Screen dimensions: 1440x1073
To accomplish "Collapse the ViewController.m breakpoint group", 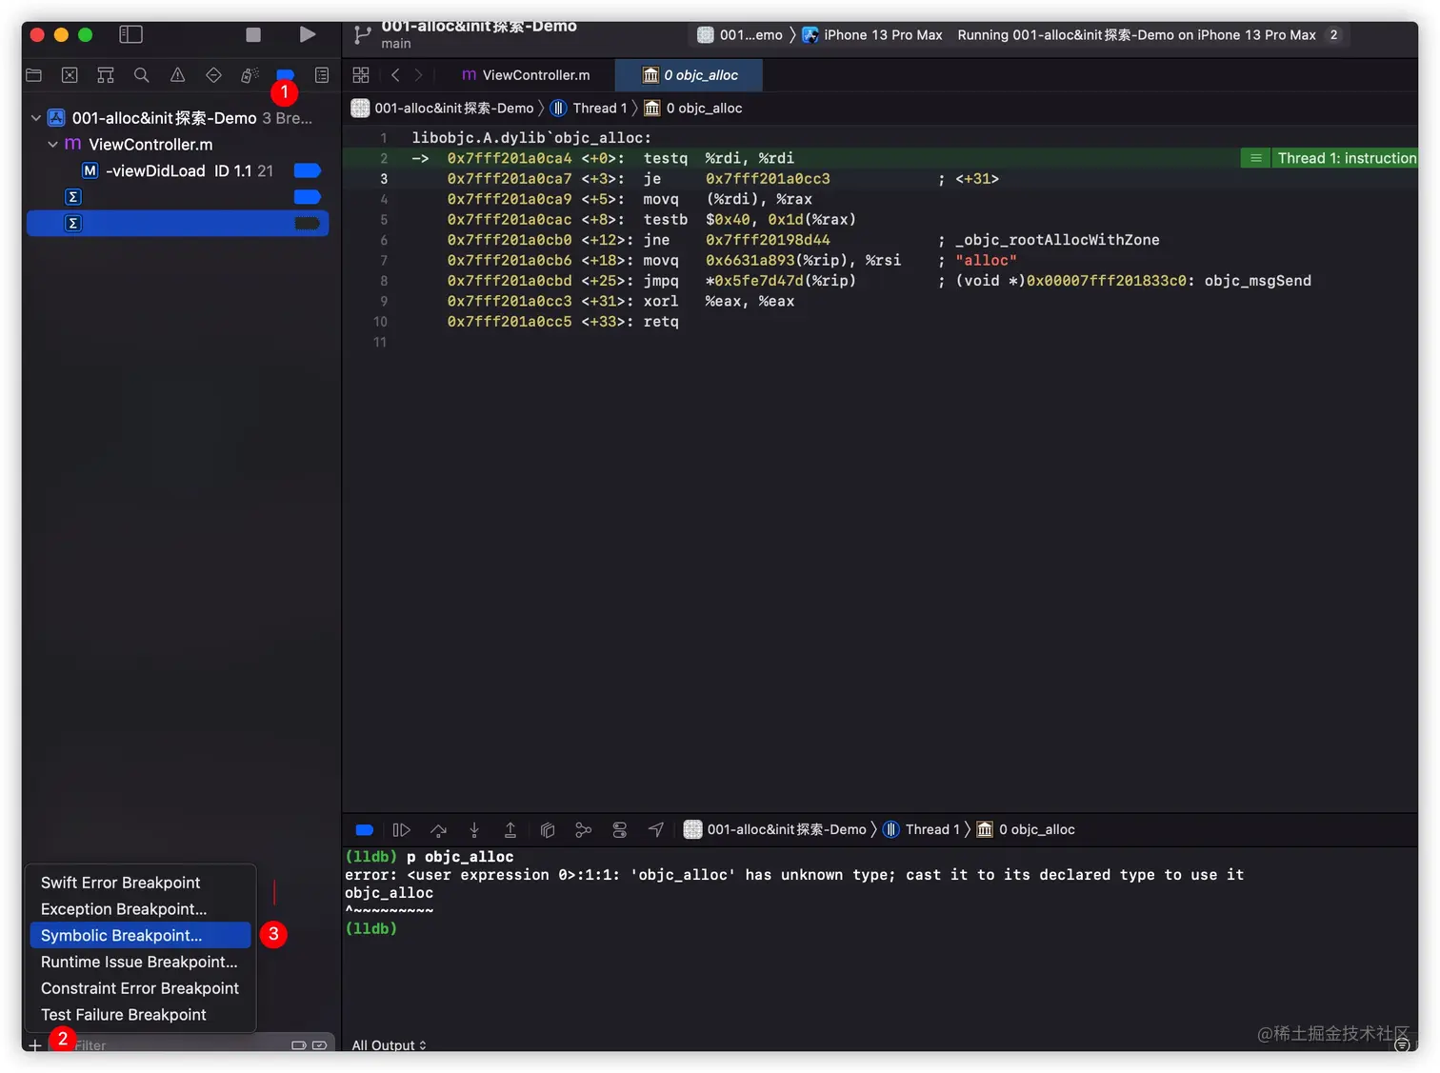I will click(52, 145).
